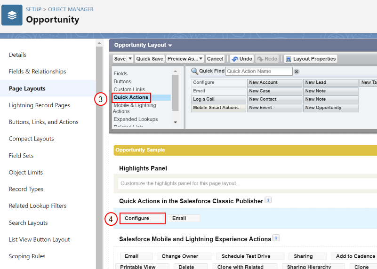Click Quick Save
The image size is (377, 269).
(150, 59)
